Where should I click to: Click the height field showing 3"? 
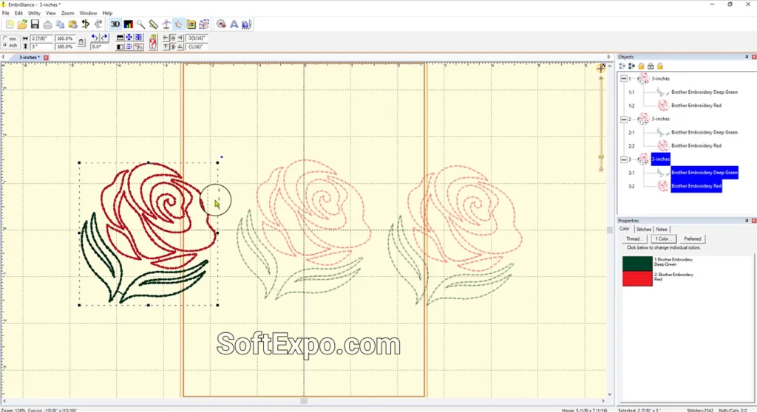tap(41, 47)
